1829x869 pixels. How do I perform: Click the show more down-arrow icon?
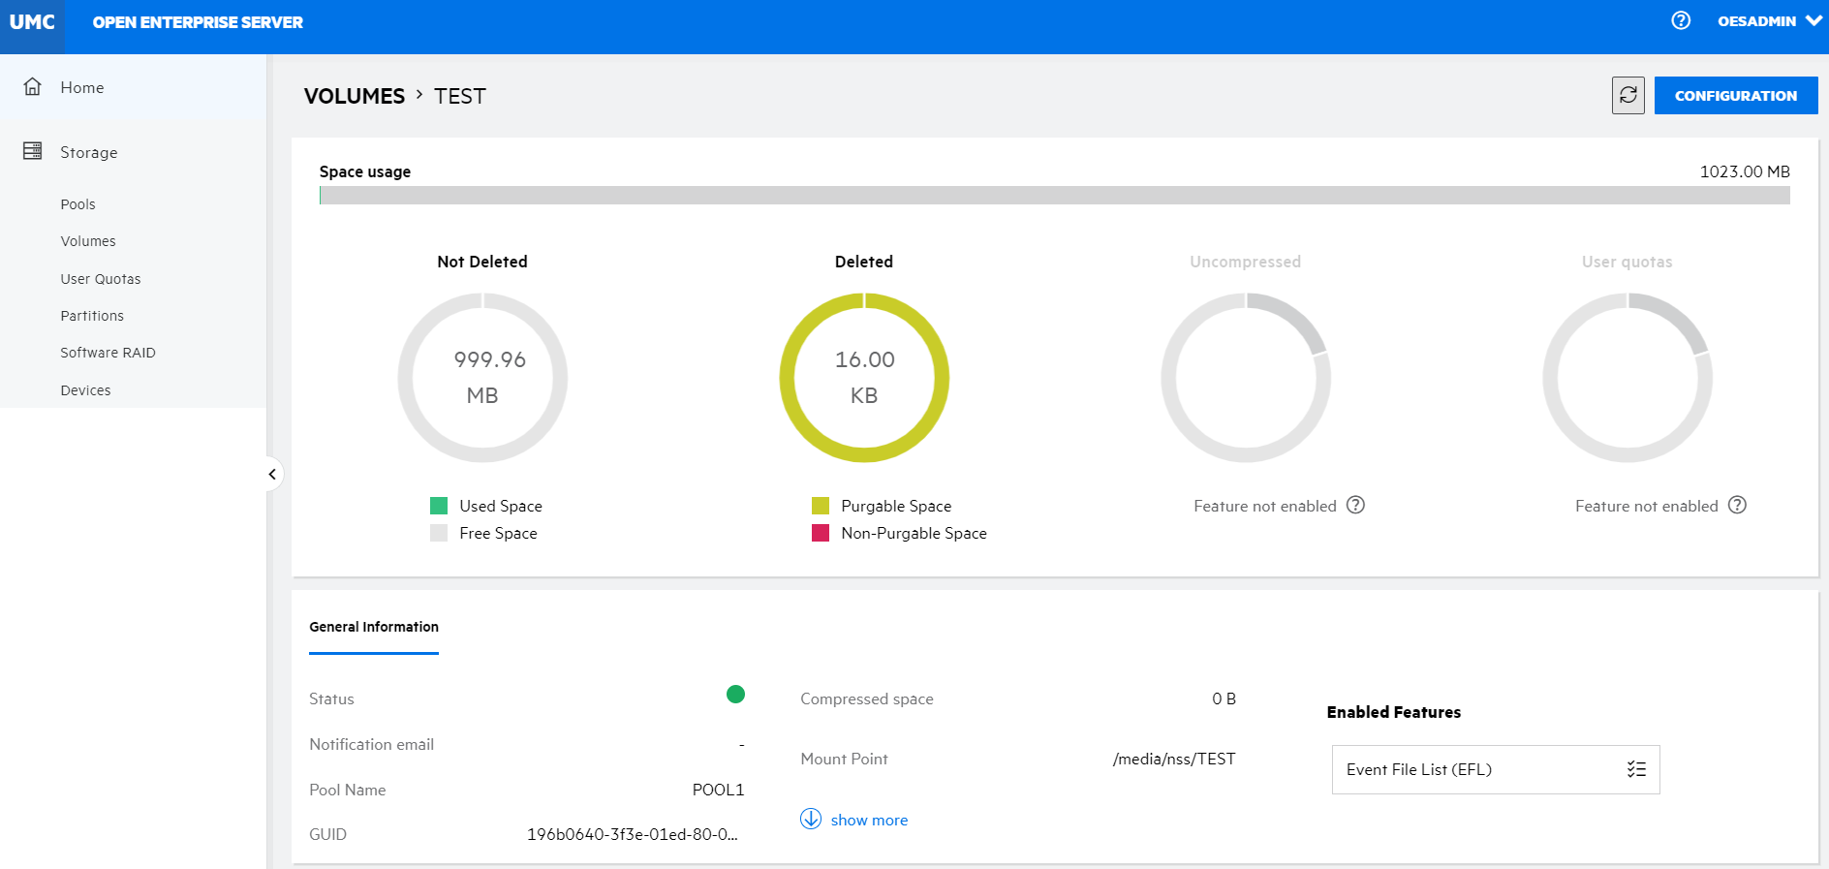[811, 819]
